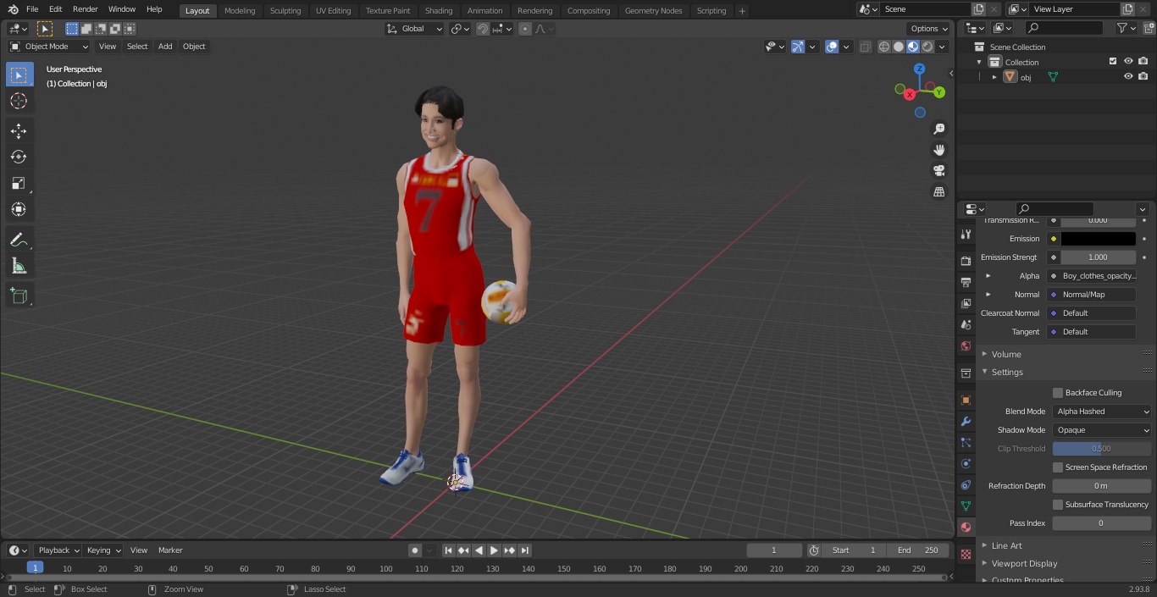Select the Measure tool

19,266
